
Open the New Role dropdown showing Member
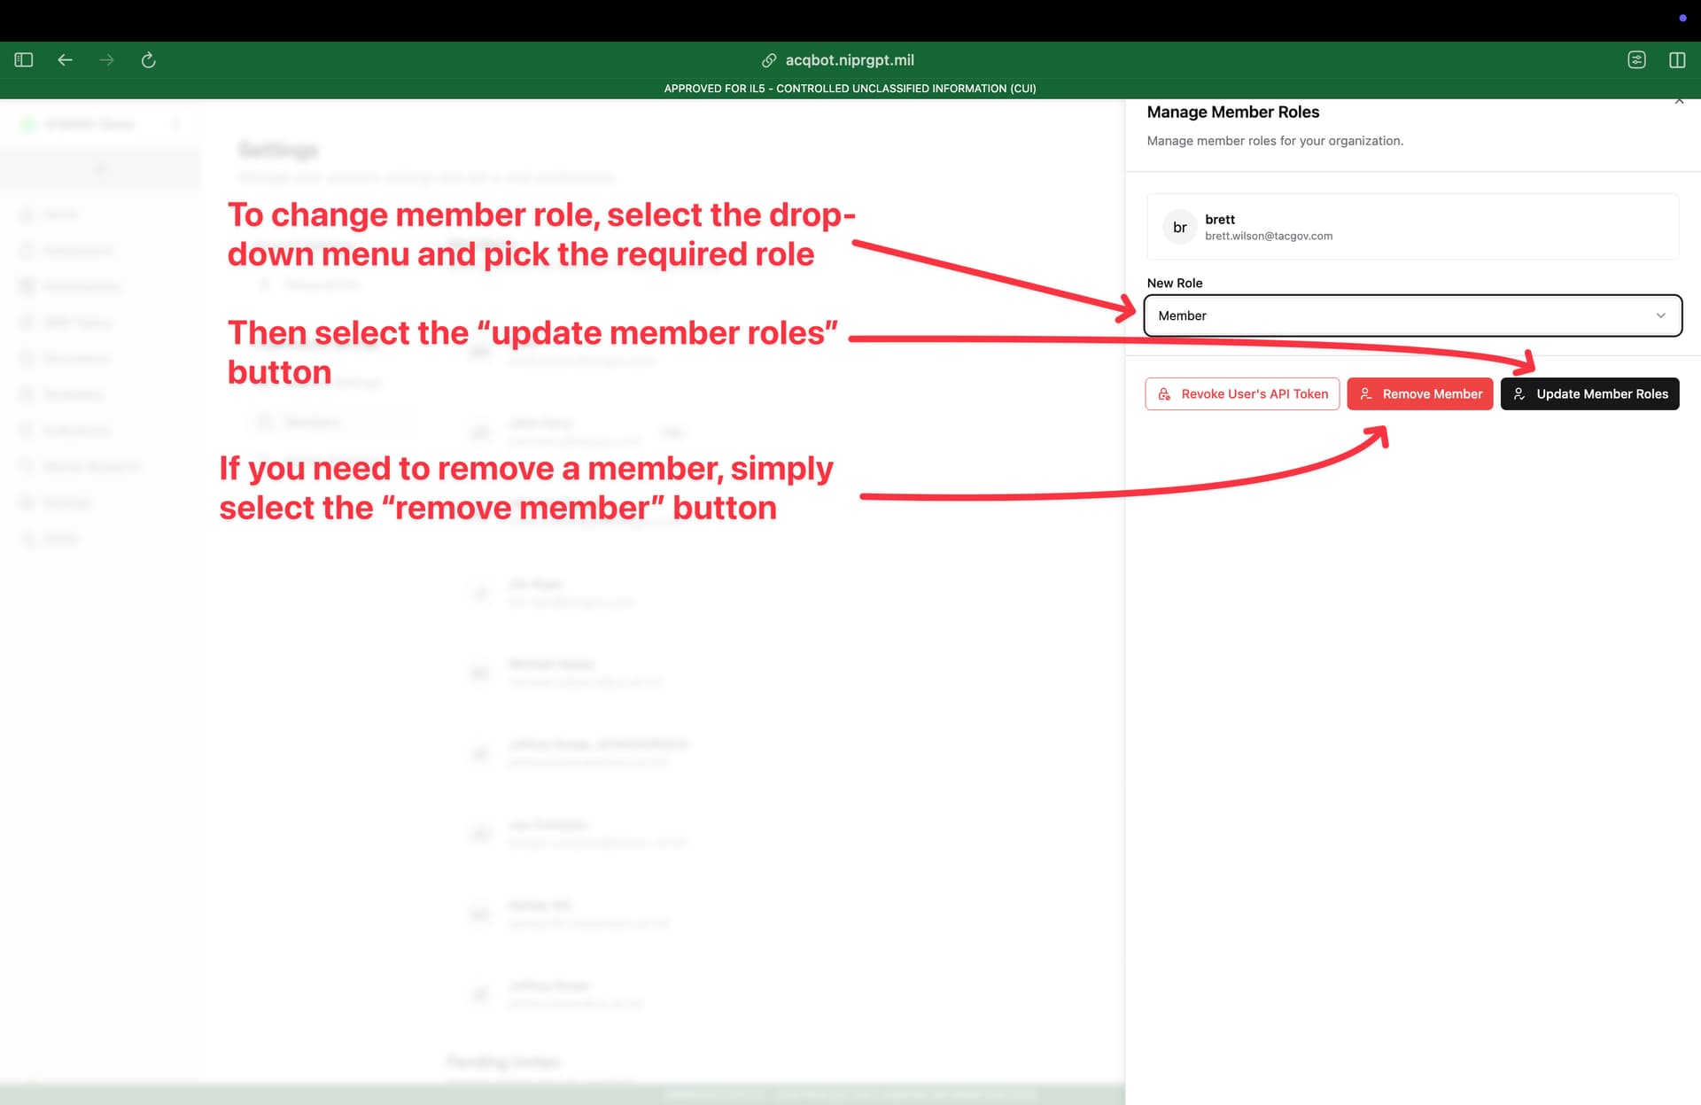(x=1412, y=315)
